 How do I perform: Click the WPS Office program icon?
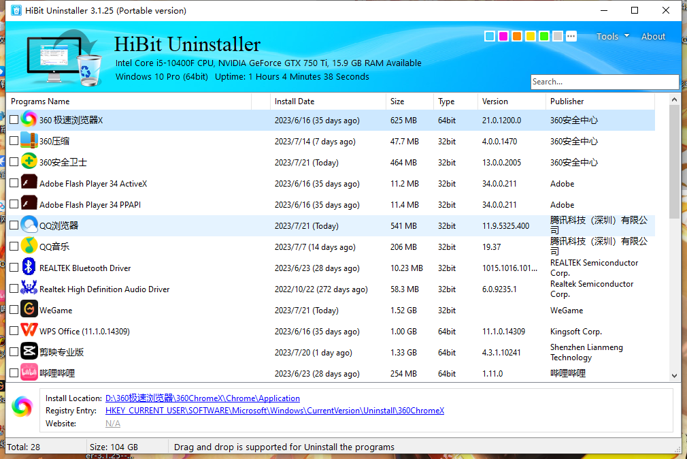coord(29,330)
